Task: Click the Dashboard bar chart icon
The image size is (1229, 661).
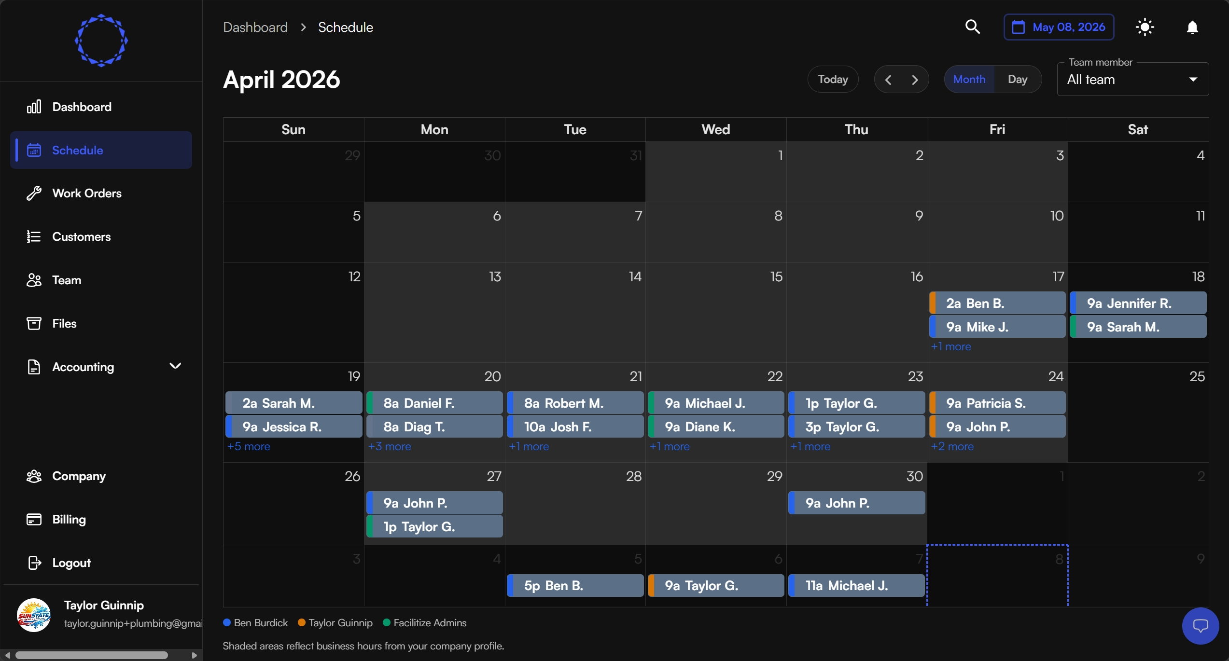Action: [34, 107]
